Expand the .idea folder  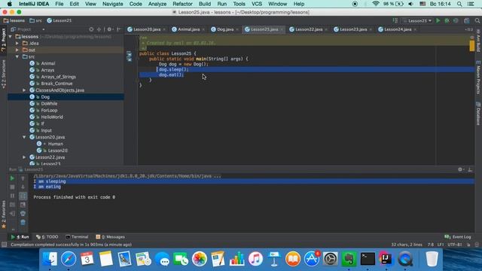17,44
